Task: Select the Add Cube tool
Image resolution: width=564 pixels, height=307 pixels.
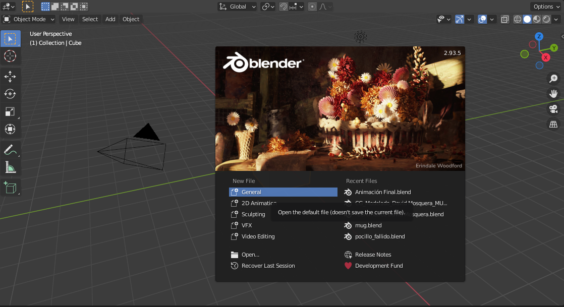Action: (10, 188)
